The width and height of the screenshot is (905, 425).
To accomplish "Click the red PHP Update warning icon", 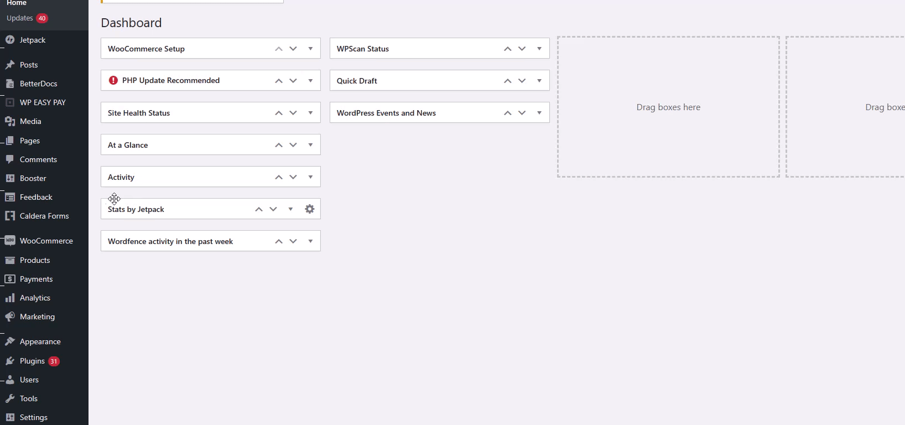I will click(113, 80).
